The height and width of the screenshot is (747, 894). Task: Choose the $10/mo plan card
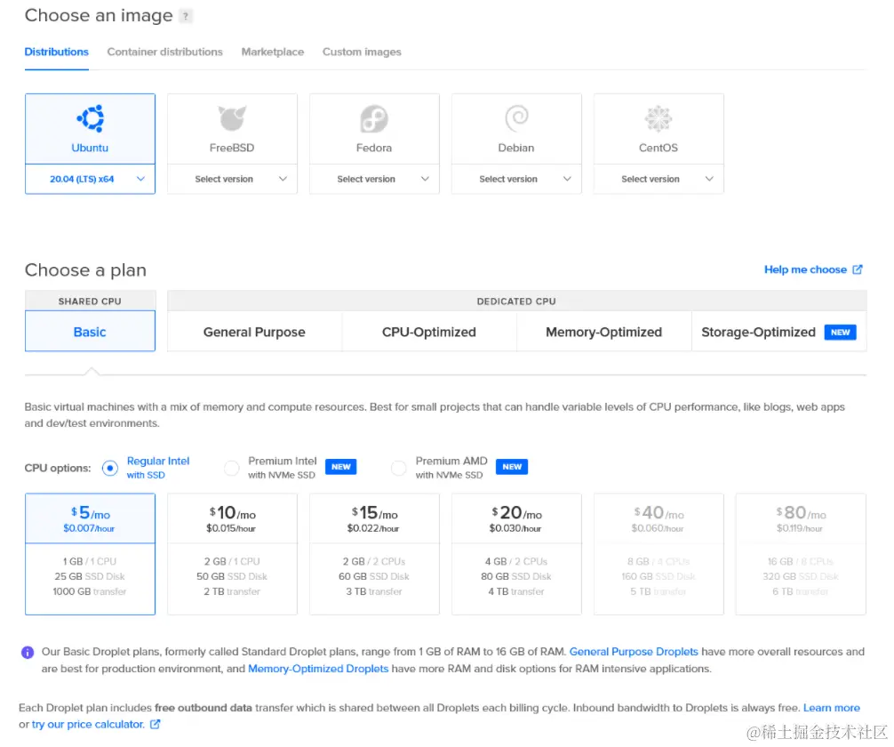232,554
